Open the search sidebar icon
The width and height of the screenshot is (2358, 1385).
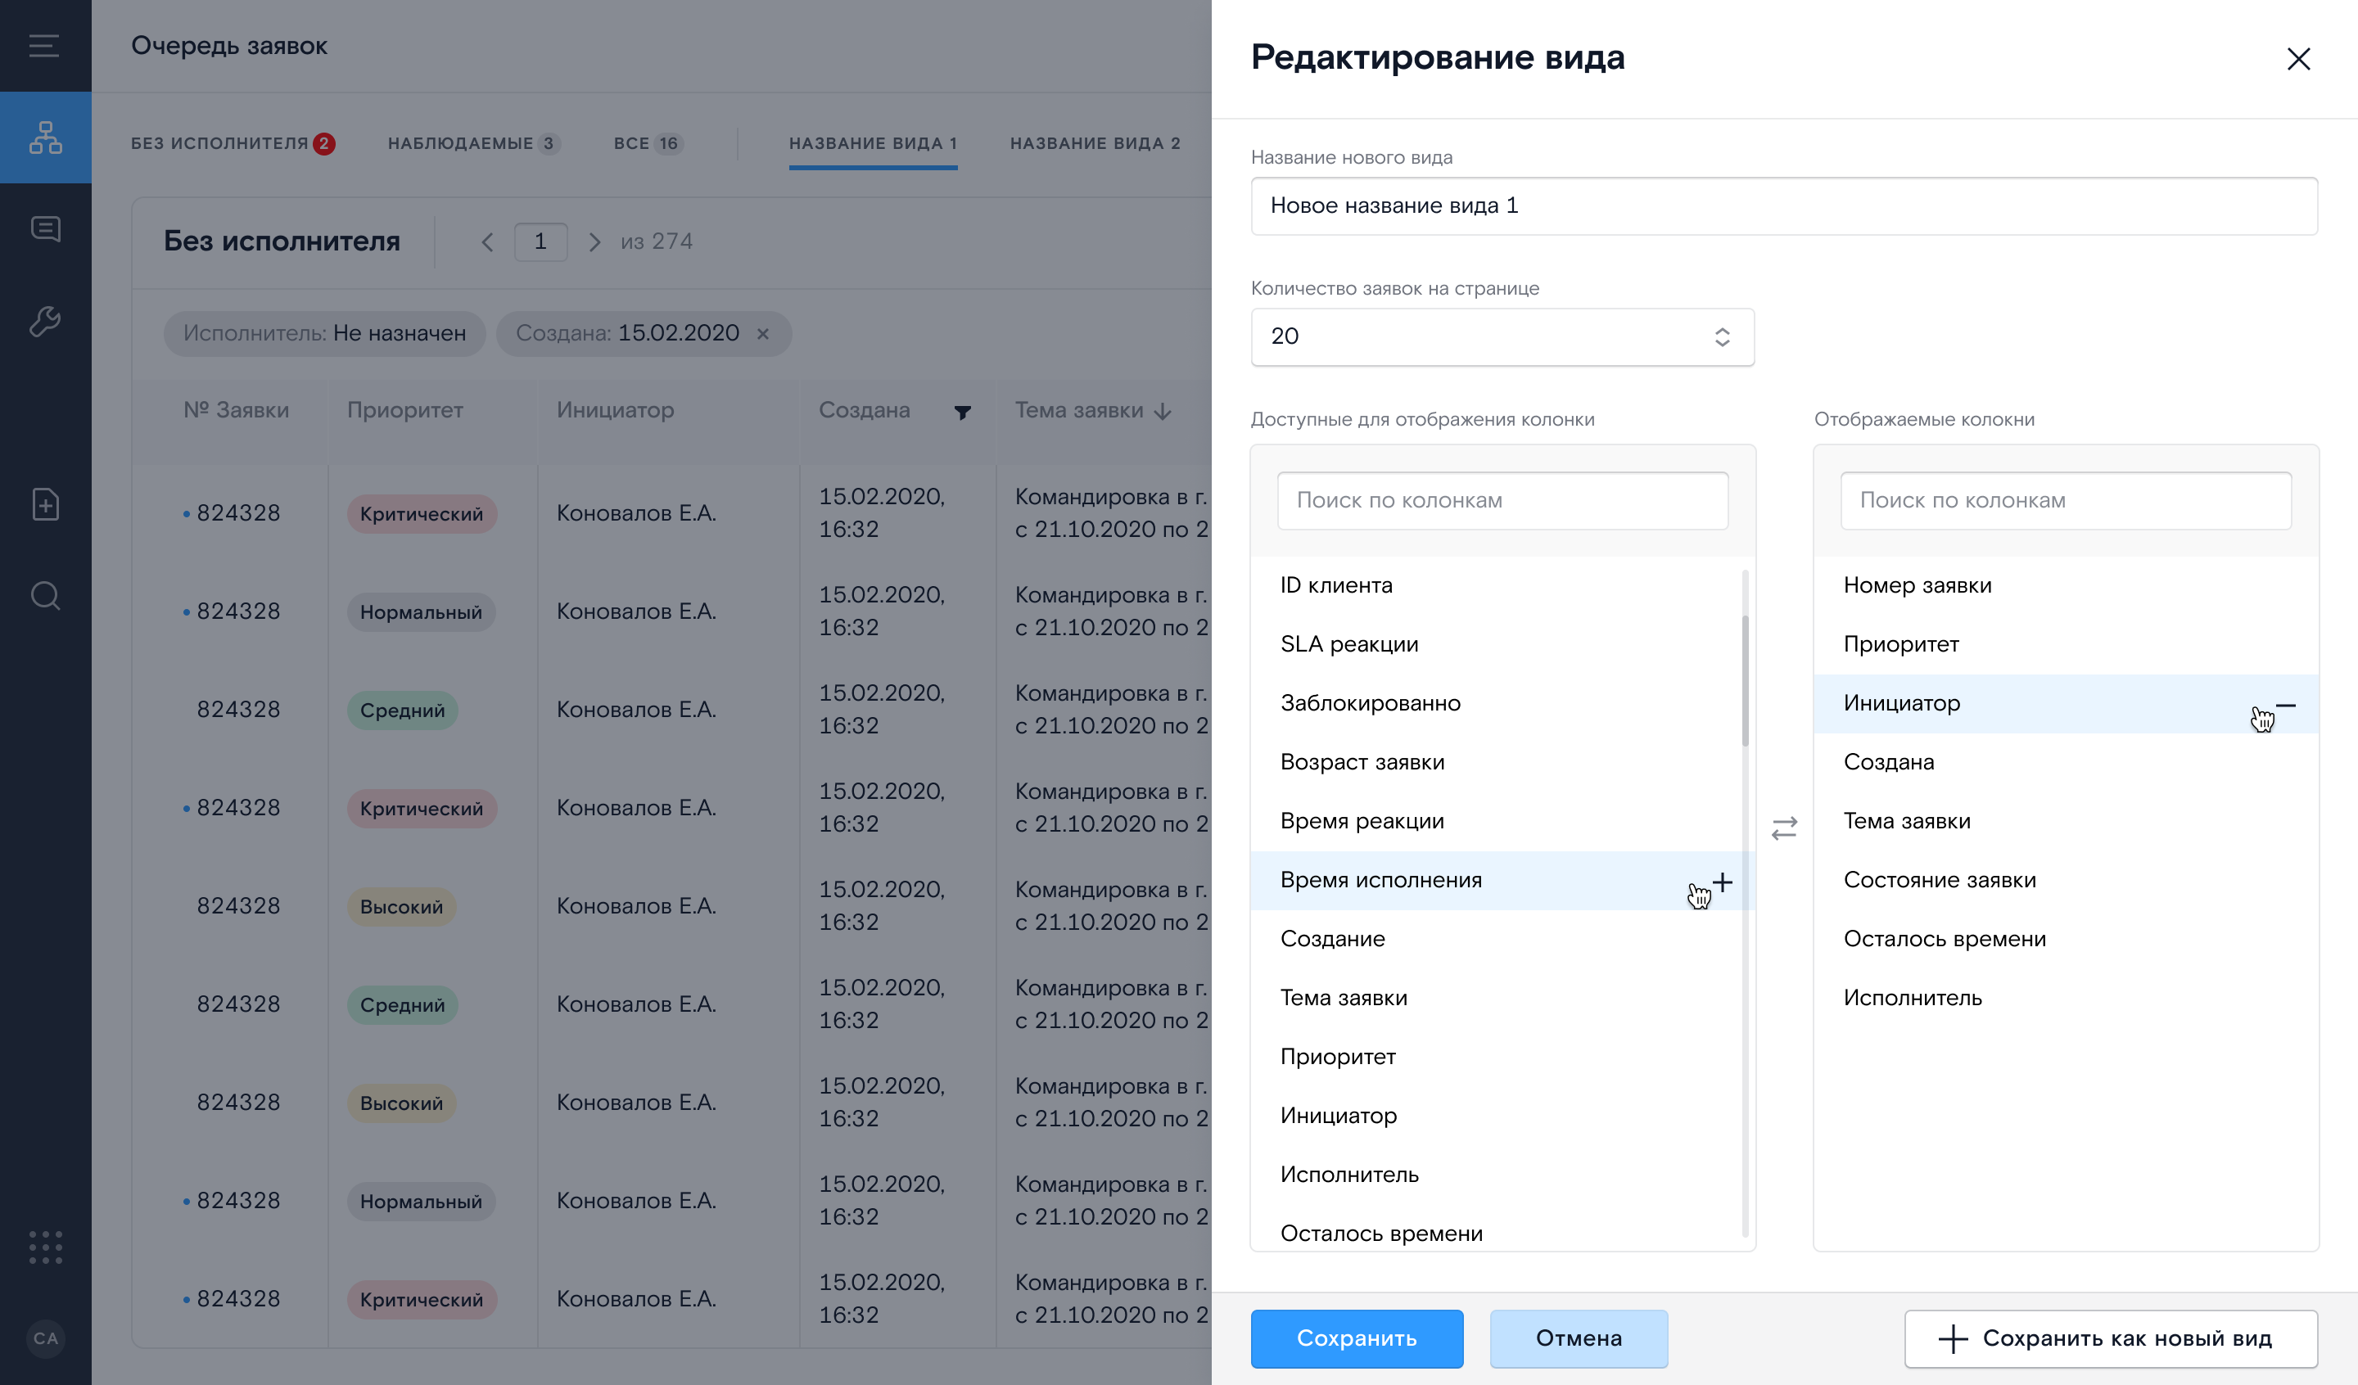(x=45, y=596)
